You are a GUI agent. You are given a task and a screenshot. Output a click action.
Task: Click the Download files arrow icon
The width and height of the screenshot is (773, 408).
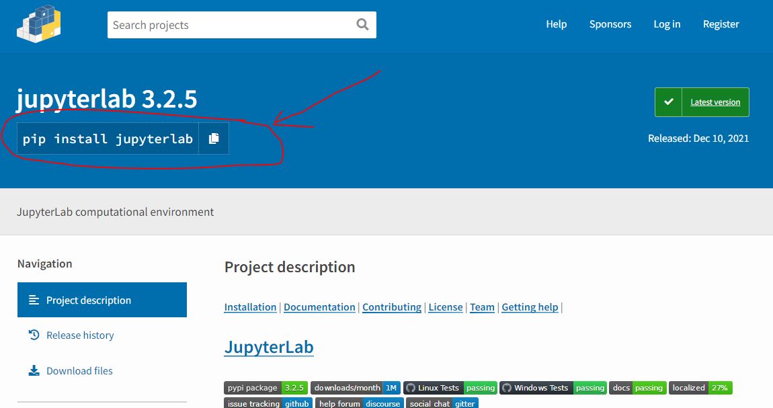click(x=33, y=370)
